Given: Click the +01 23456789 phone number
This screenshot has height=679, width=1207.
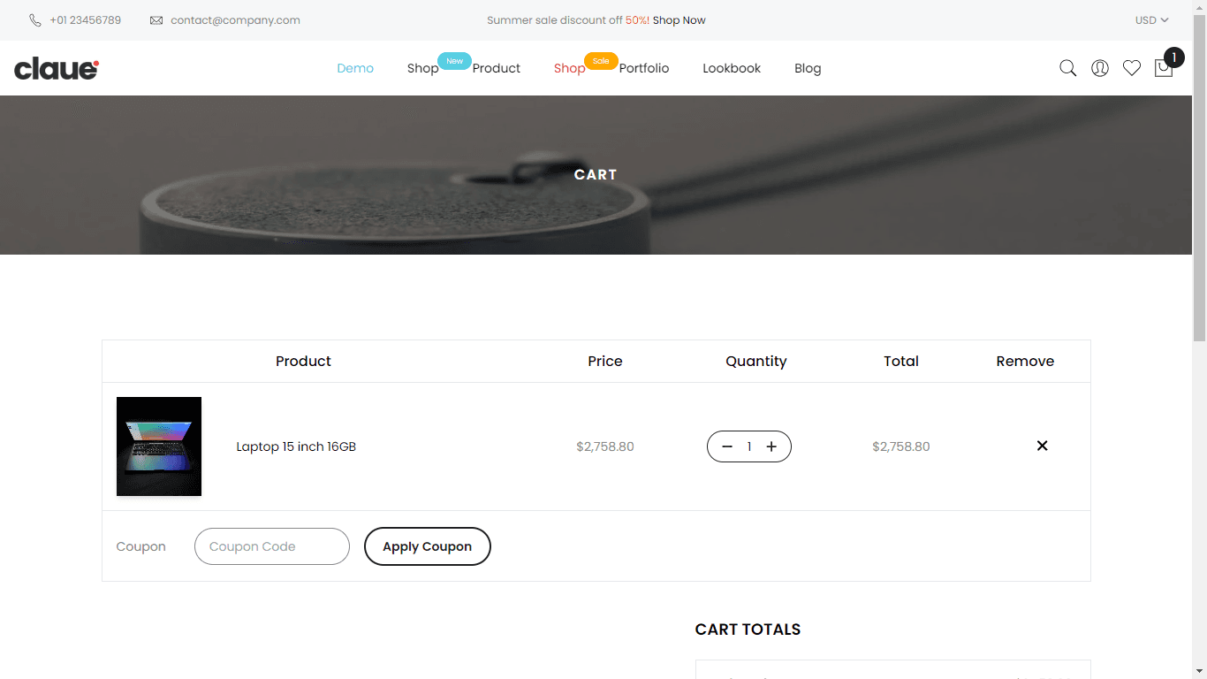Looking at the screenshot, I should click(x=86, y=20).
